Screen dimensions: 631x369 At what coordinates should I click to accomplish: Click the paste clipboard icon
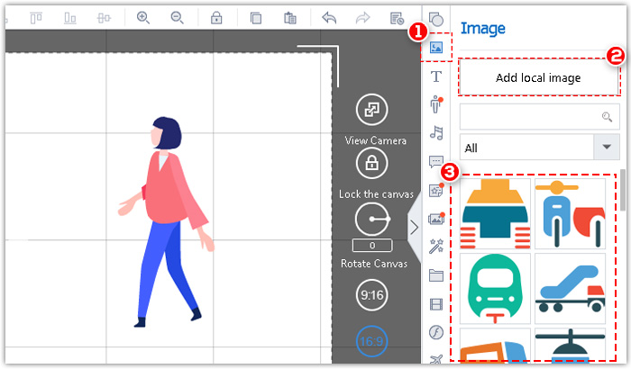[289, 18]
